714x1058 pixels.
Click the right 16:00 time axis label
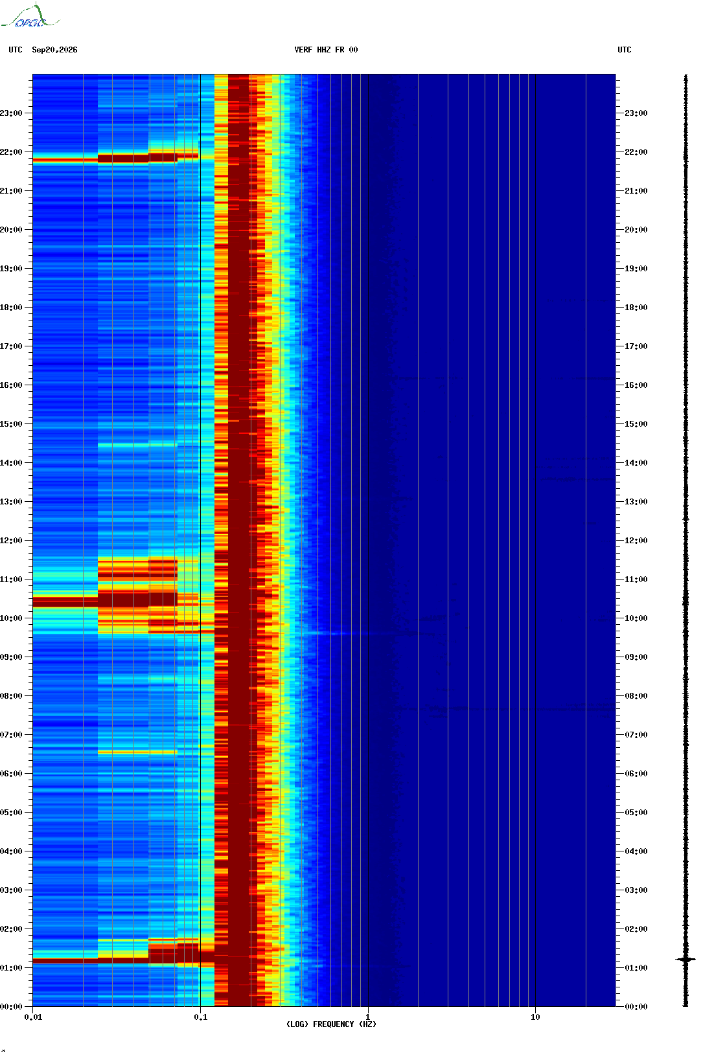(x=636, y=385)
